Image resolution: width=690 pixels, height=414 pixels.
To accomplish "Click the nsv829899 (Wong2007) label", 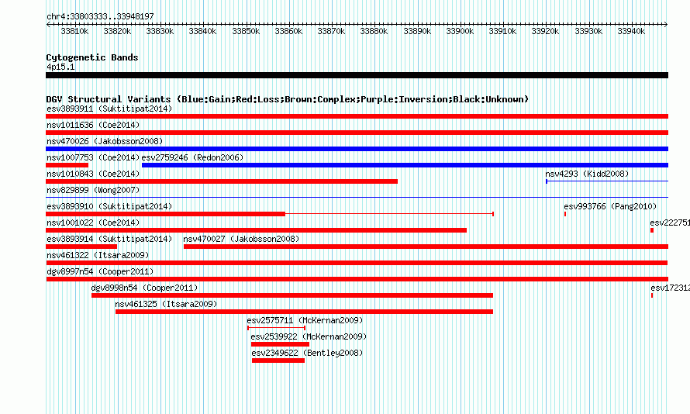I will click(93, 190).
